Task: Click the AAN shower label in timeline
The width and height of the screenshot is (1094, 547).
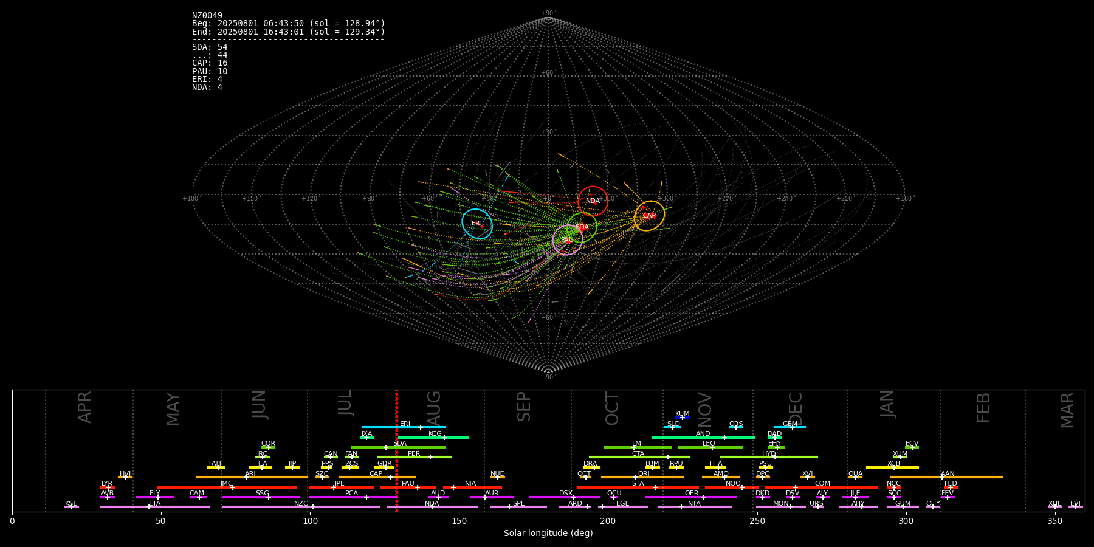Action: tap(948, 474)
